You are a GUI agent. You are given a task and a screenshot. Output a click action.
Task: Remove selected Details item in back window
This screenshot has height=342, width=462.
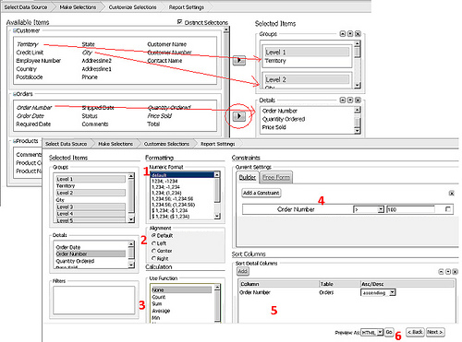coord(358,100)
